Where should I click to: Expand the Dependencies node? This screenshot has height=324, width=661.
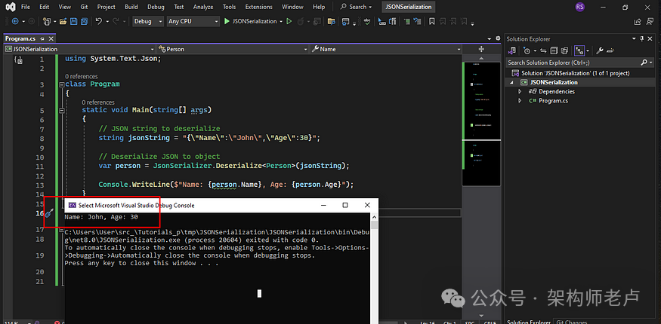coord(520,91)
